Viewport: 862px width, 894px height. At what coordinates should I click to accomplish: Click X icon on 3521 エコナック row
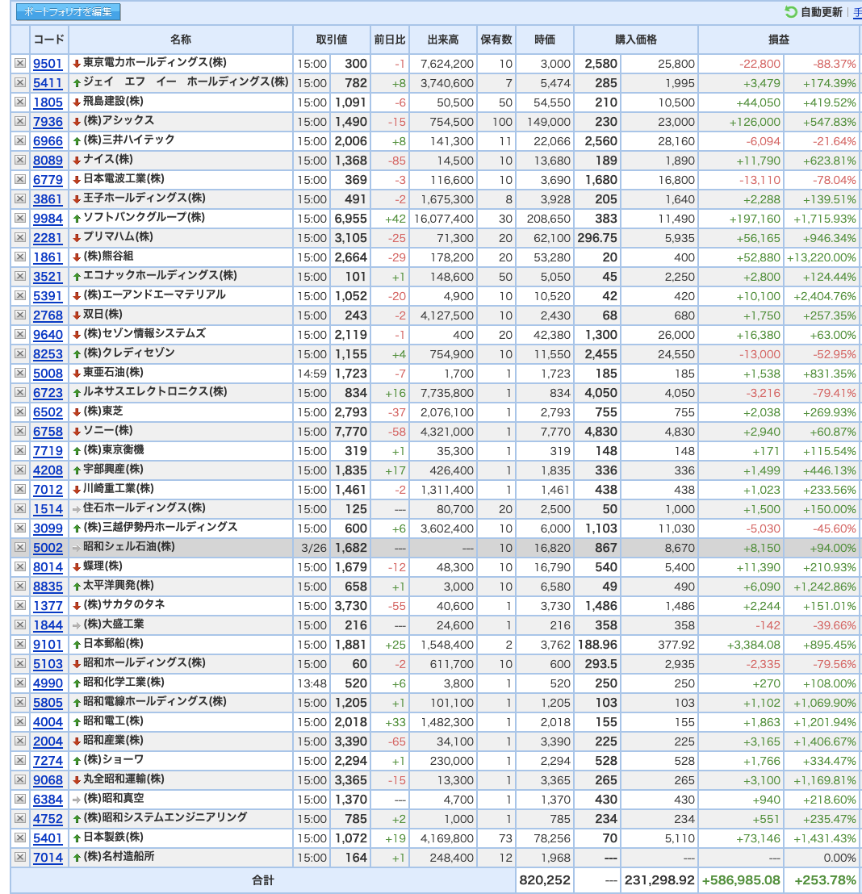point(20,277)
